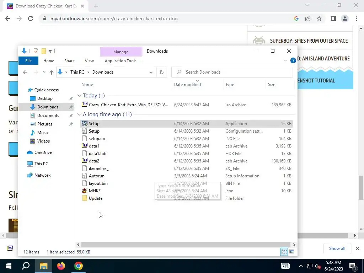Open Windows Start menu
The image size is (364, 273).
point(9,266)
